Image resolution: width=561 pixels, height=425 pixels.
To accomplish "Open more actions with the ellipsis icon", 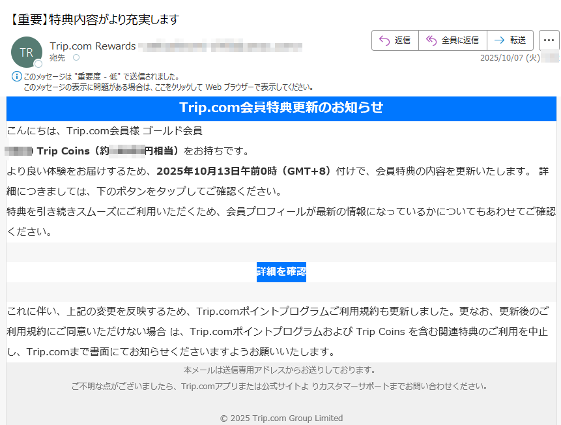I will click(x=549, y=40).
